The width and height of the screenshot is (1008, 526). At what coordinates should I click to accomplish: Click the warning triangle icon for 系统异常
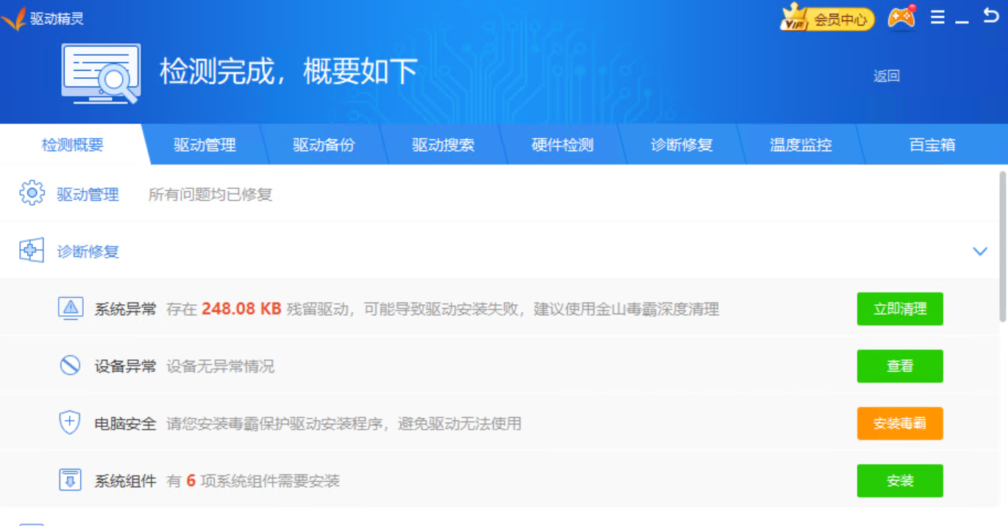(70, 309)
